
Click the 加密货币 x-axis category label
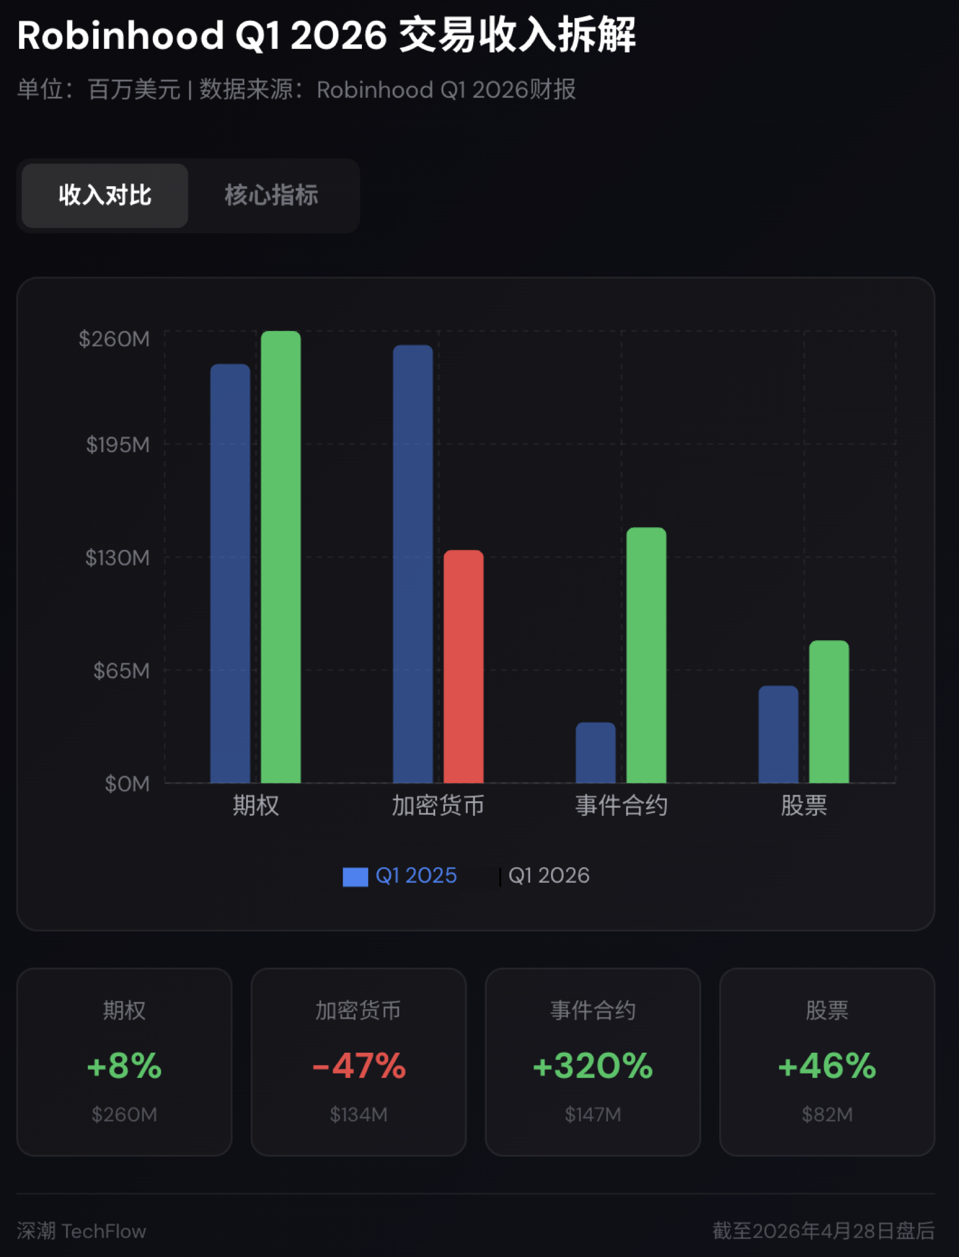point(438,806)
